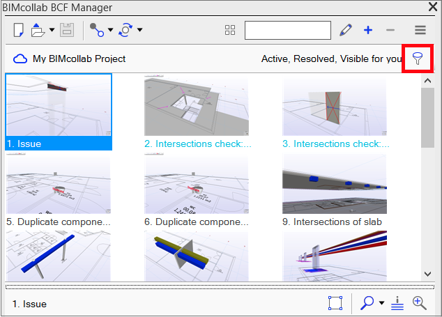This screenshot has width=442, height=317.
Task: Expand the connect dropdown arrow
Action: point(110,29)
